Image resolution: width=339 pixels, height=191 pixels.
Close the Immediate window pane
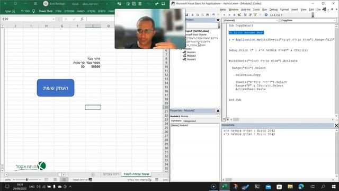(336, 125)
